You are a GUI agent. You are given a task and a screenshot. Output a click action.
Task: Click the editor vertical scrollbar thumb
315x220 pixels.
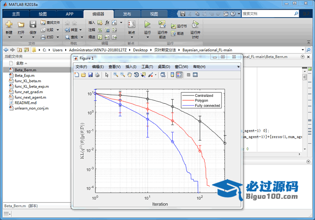(305, 77)
